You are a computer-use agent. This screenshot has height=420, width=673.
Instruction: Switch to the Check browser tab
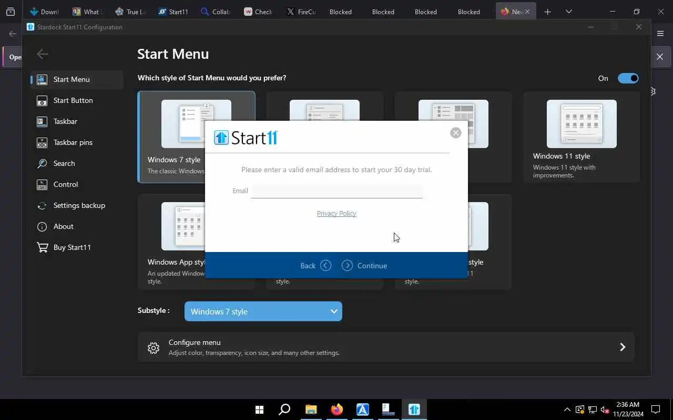pos(259,12)
